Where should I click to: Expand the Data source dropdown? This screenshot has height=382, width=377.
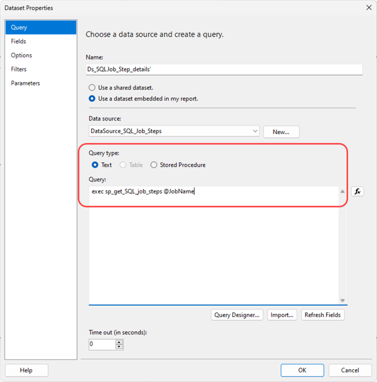pyautogui.click(x=256, y=131)
